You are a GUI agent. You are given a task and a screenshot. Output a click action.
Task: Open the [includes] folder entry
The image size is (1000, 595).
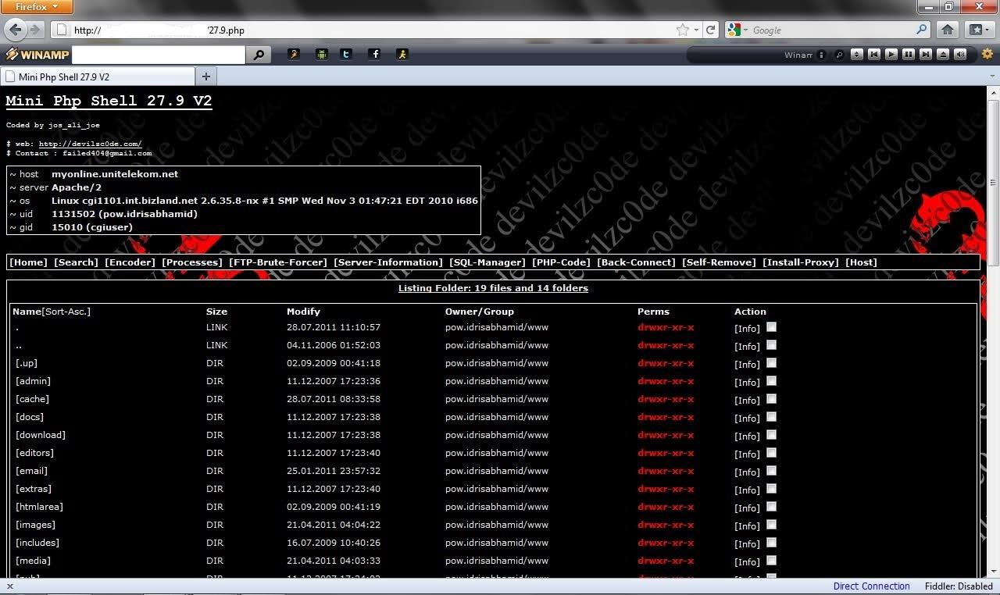37,543
